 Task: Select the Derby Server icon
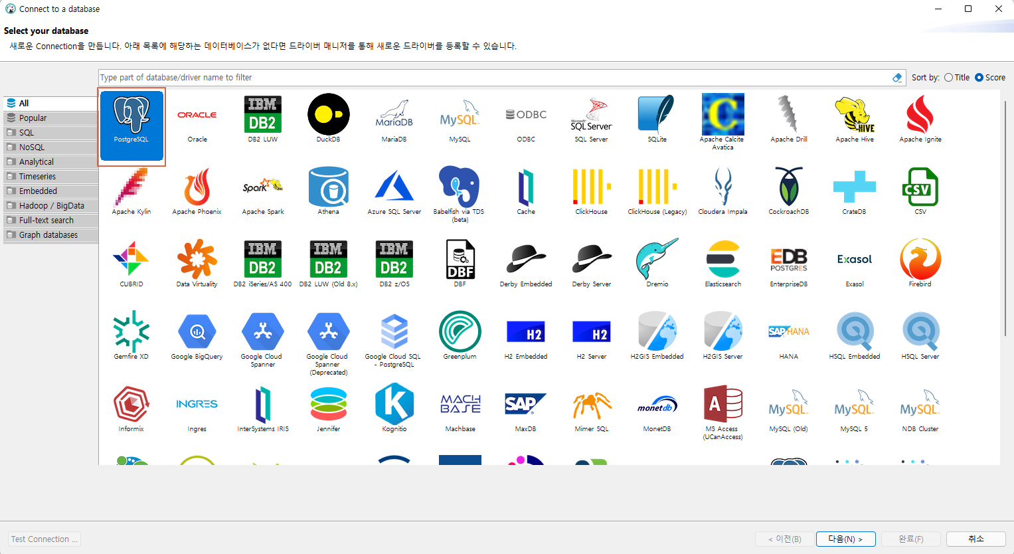click(592, 264)
